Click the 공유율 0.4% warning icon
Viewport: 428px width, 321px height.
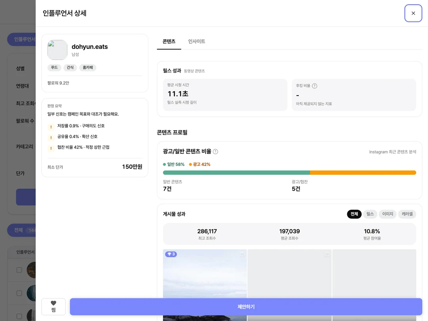point(51,138)
